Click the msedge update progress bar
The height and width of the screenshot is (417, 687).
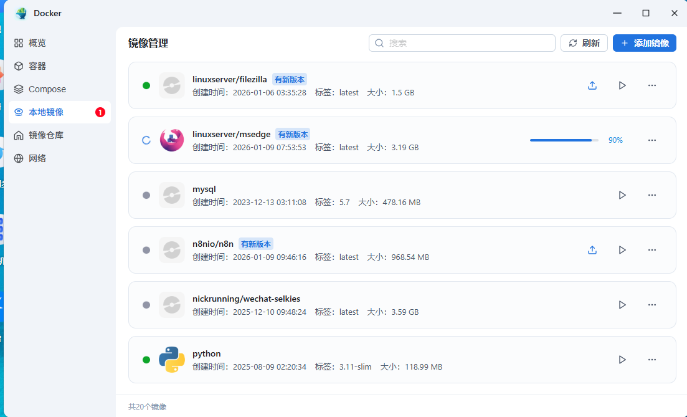click(564, 140)
